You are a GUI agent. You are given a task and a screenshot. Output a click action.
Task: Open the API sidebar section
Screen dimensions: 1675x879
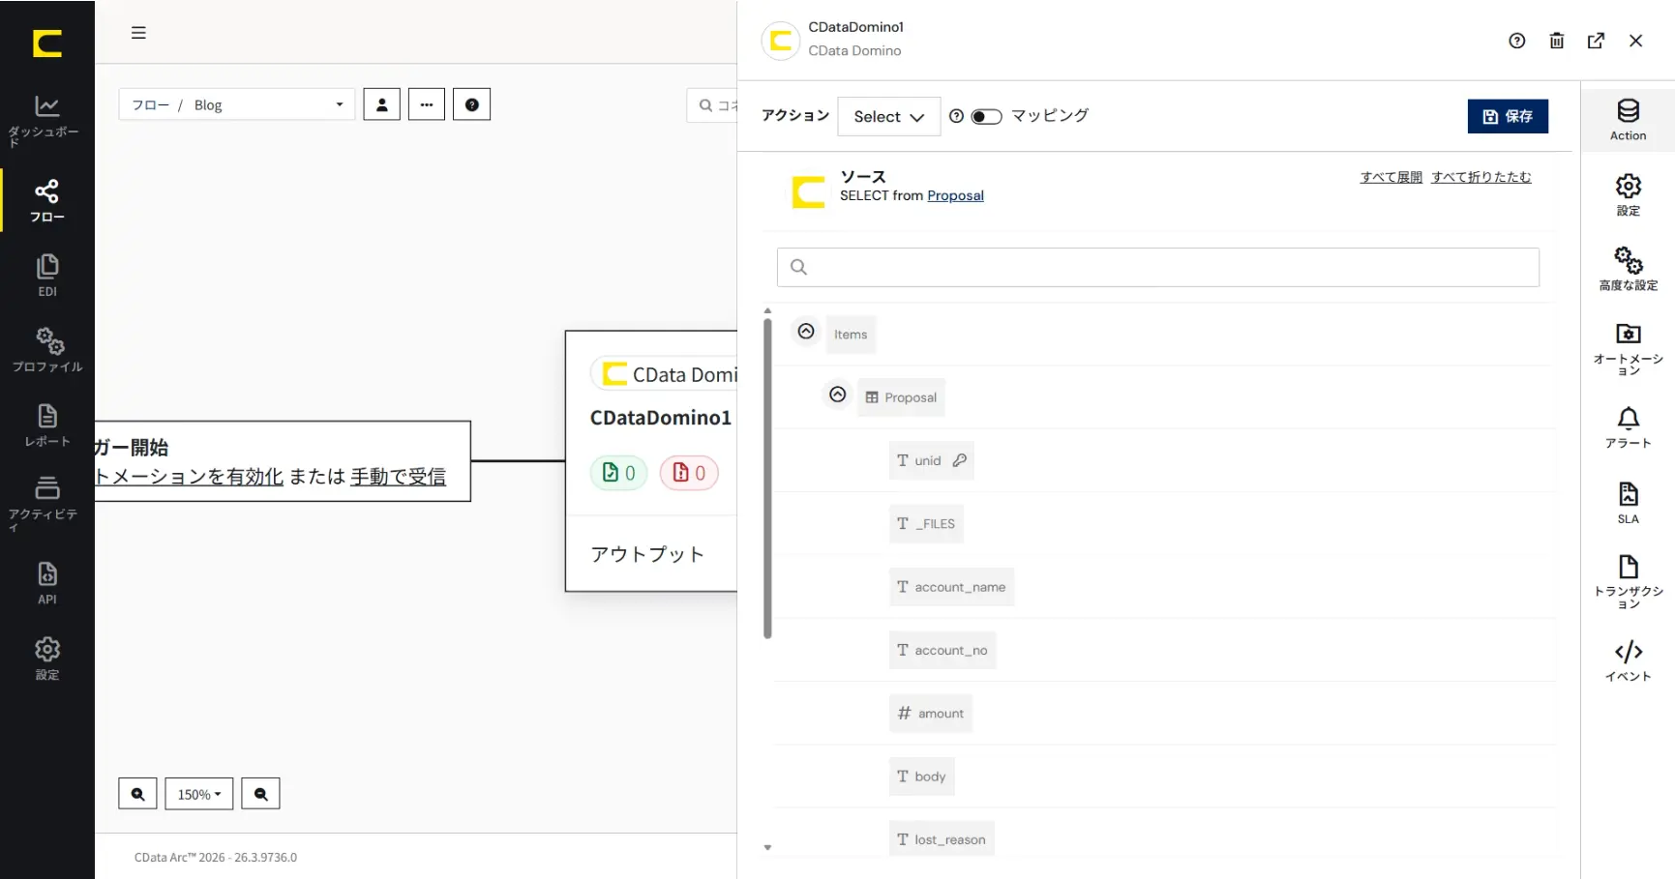pos(46,583)
